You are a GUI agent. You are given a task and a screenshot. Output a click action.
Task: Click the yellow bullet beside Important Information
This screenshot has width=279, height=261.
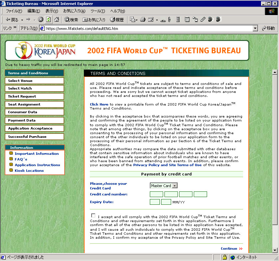point(11,153)
